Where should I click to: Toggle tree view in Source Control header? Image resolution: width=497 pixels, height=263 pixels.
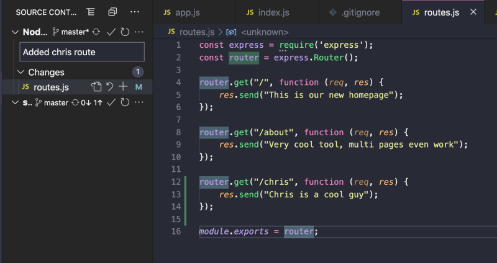pyautogui.click(x=91, y=12)
